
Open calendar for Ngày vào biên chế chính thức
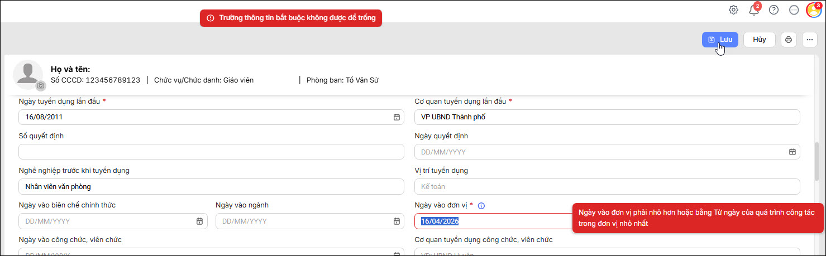tap(199, 221)
